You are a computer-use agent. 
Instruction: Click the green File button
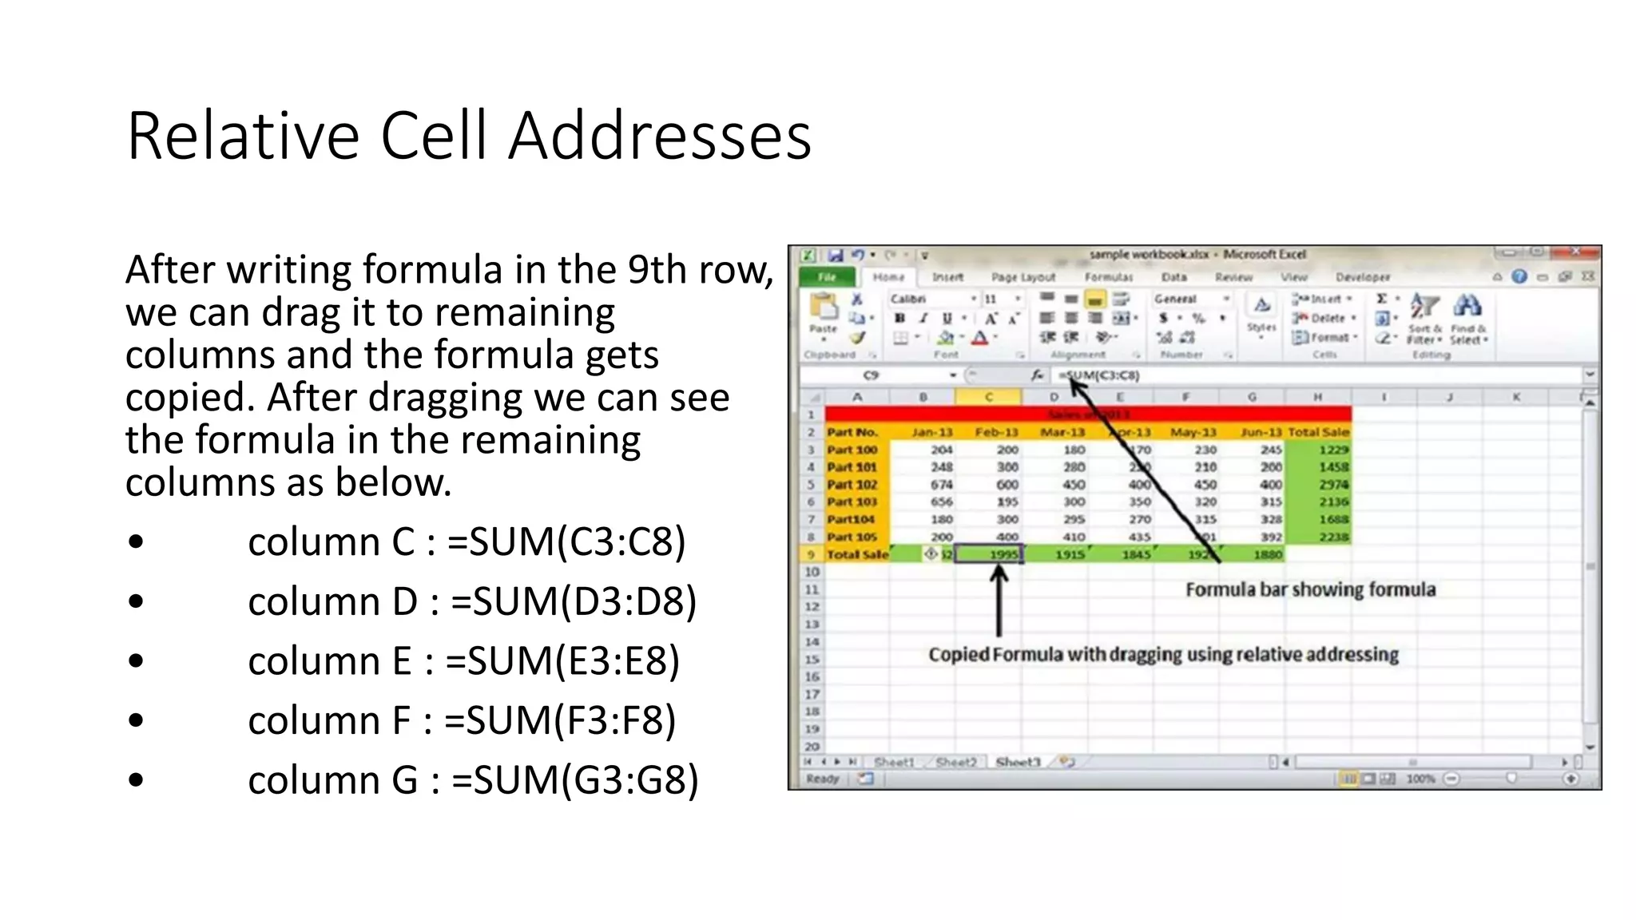(827, 277)
